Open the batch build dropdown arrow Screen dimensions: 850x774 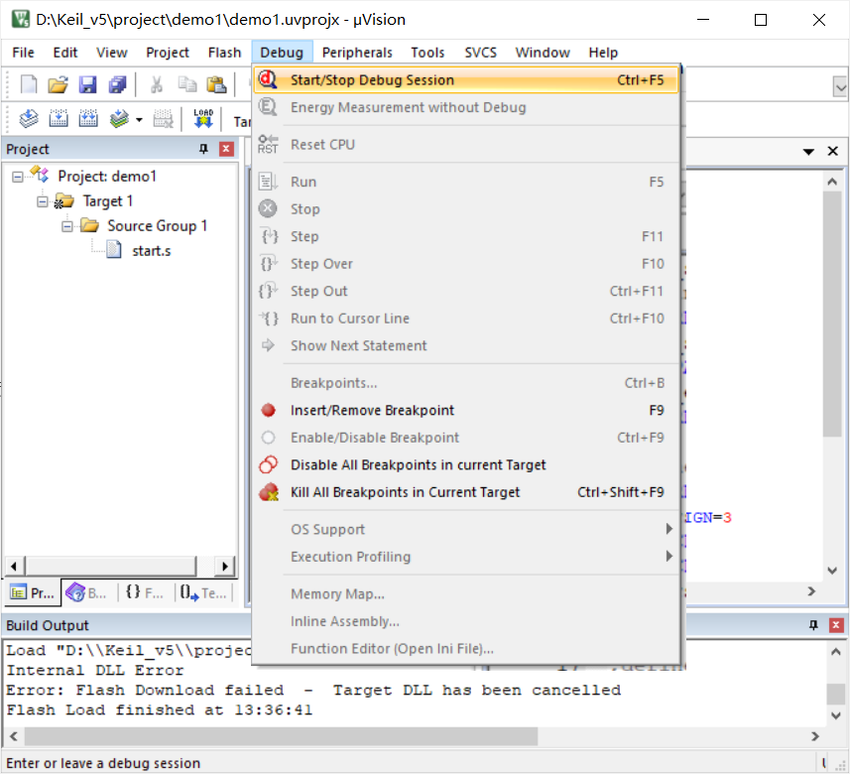(x=139, y=119)
